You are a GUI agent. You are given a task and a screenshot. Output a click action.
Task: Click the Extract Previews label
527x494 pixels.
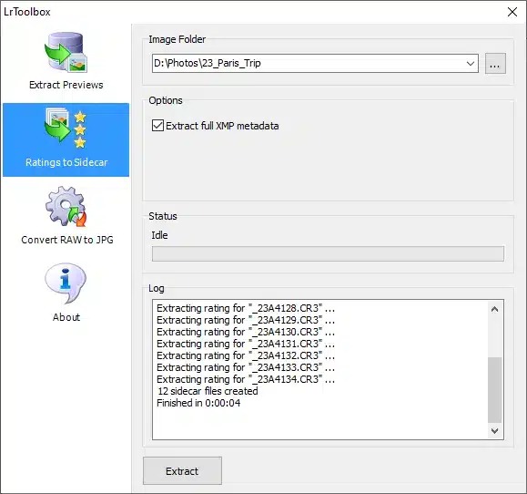pos(66,85)
